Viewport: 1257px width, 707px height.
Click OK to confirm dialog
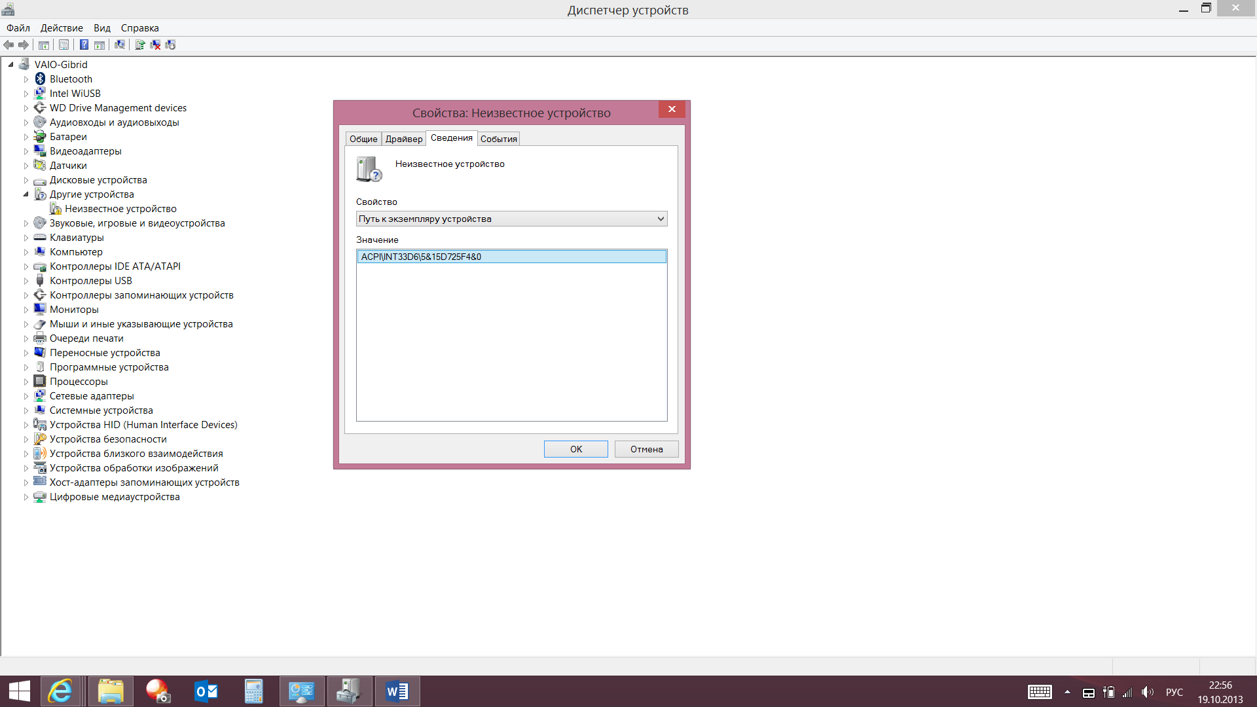point(576,449)
